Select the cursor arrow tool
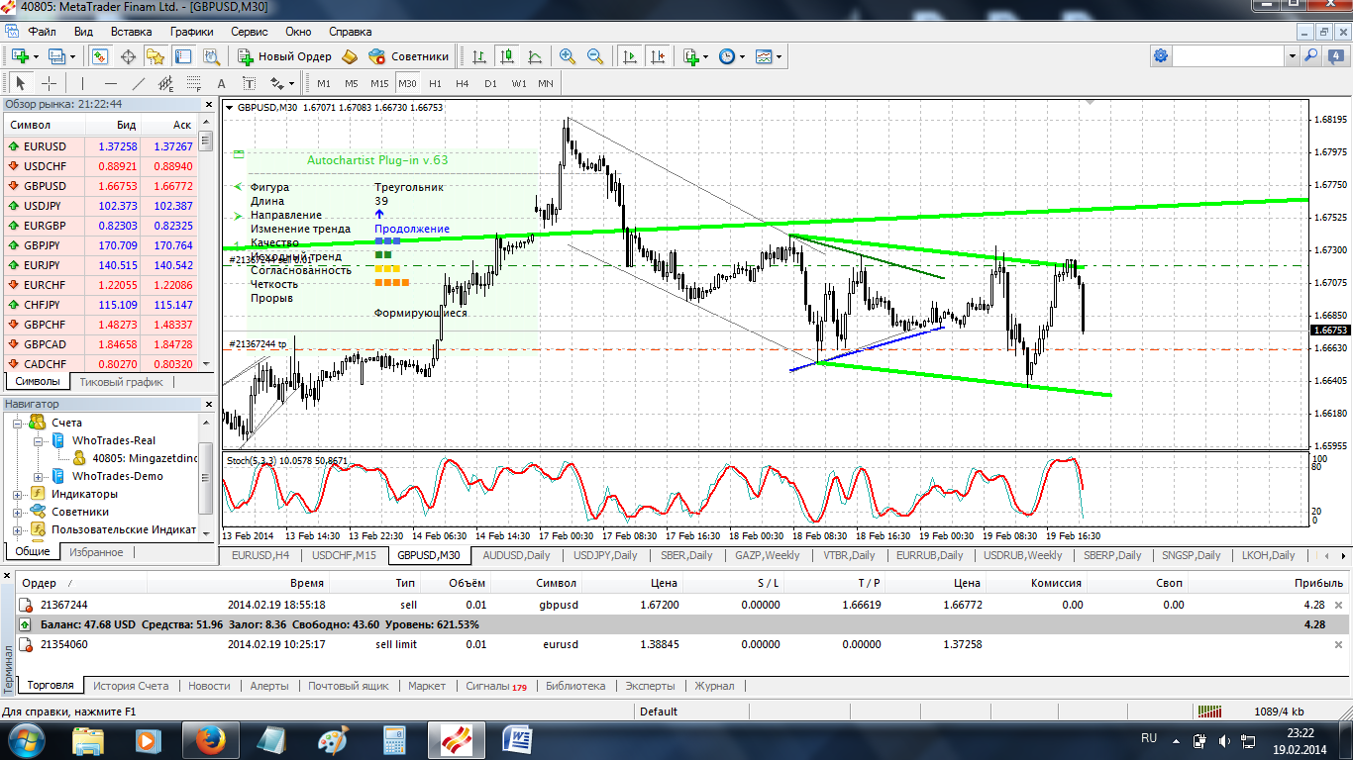 21,83
